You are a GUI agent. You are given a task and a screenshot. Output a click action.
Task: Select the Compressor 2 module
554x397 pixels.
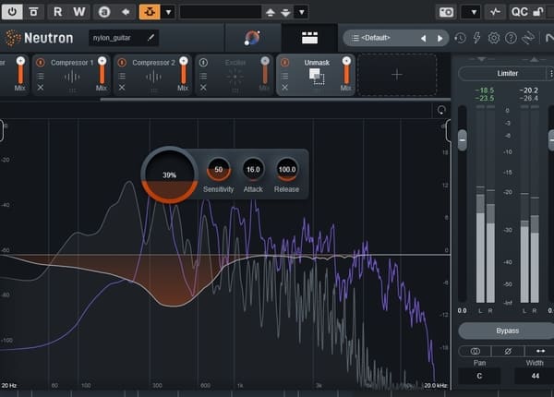[153, 75]
